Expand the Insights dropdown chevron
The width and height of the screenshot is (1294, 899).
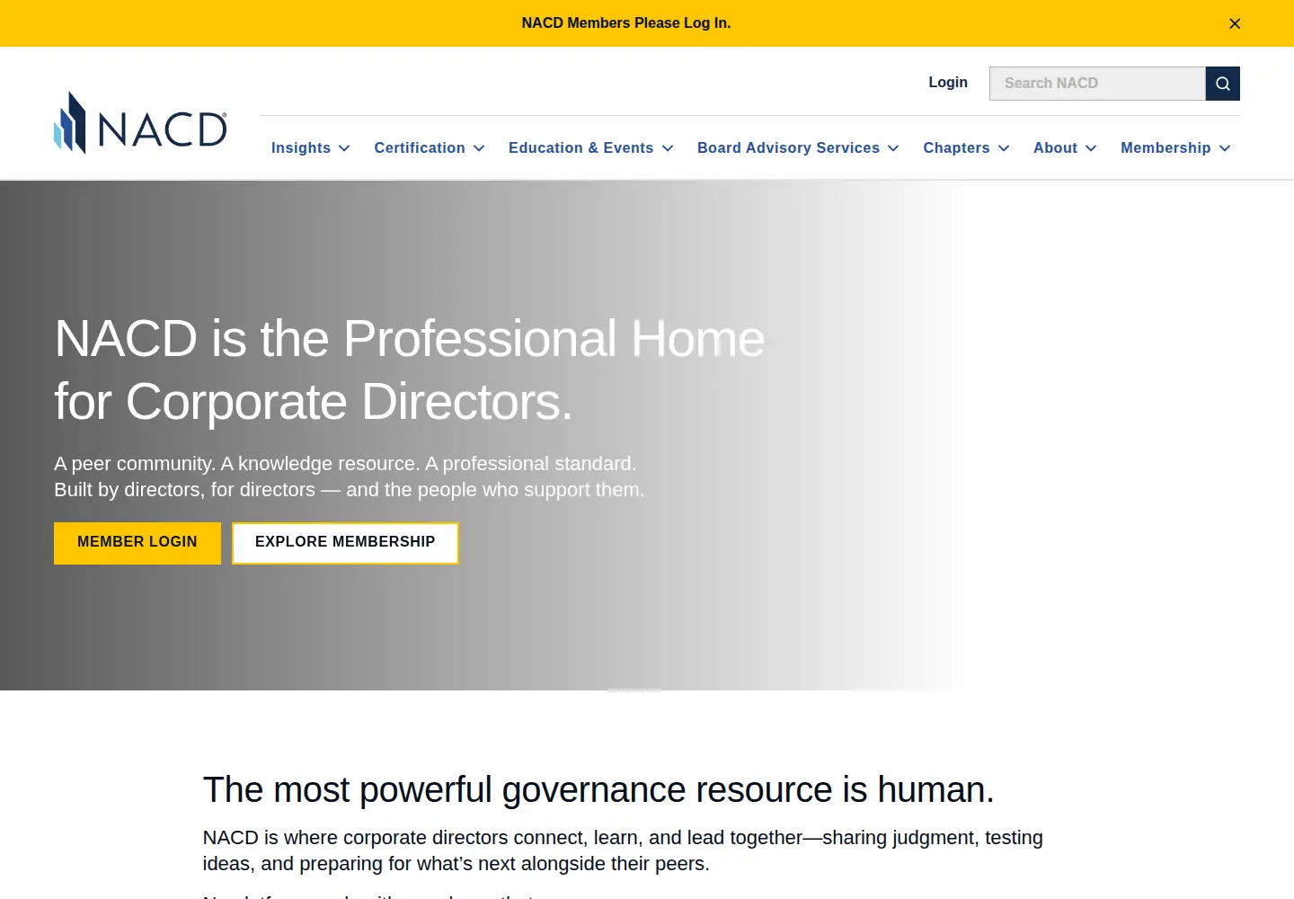click(344, 148)
